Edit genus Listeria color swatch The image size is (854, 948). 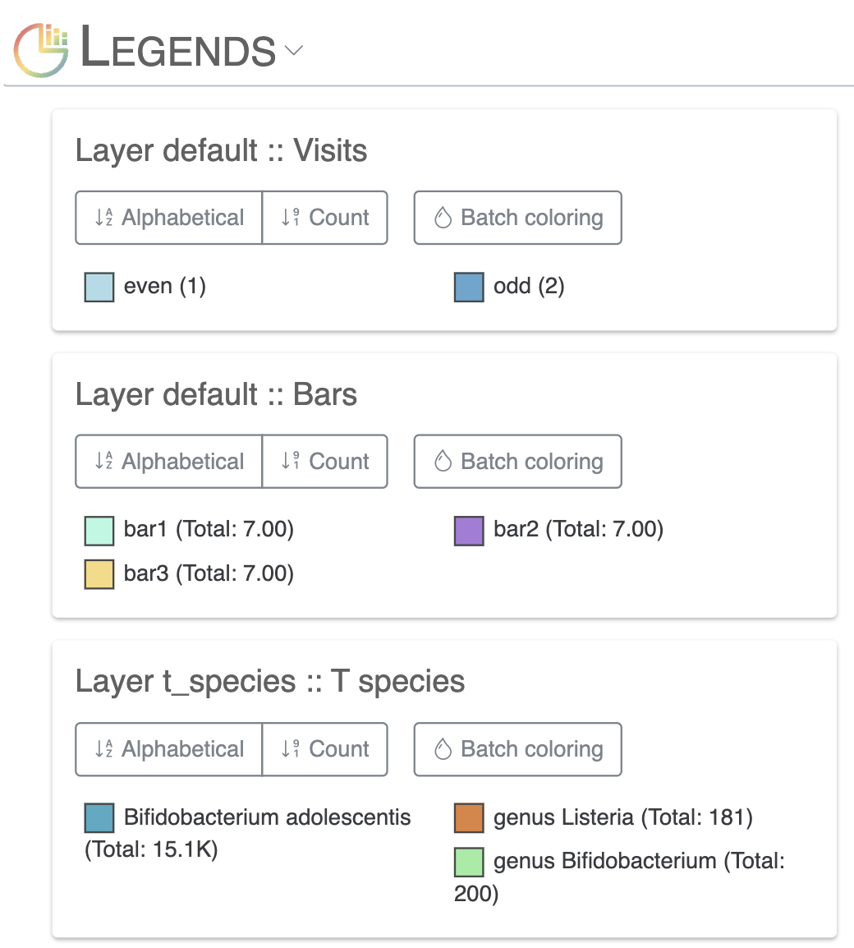click(469, 818)
